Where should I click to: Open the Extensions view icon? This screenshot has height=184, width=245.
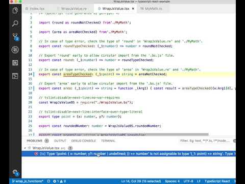coord(15,63)
